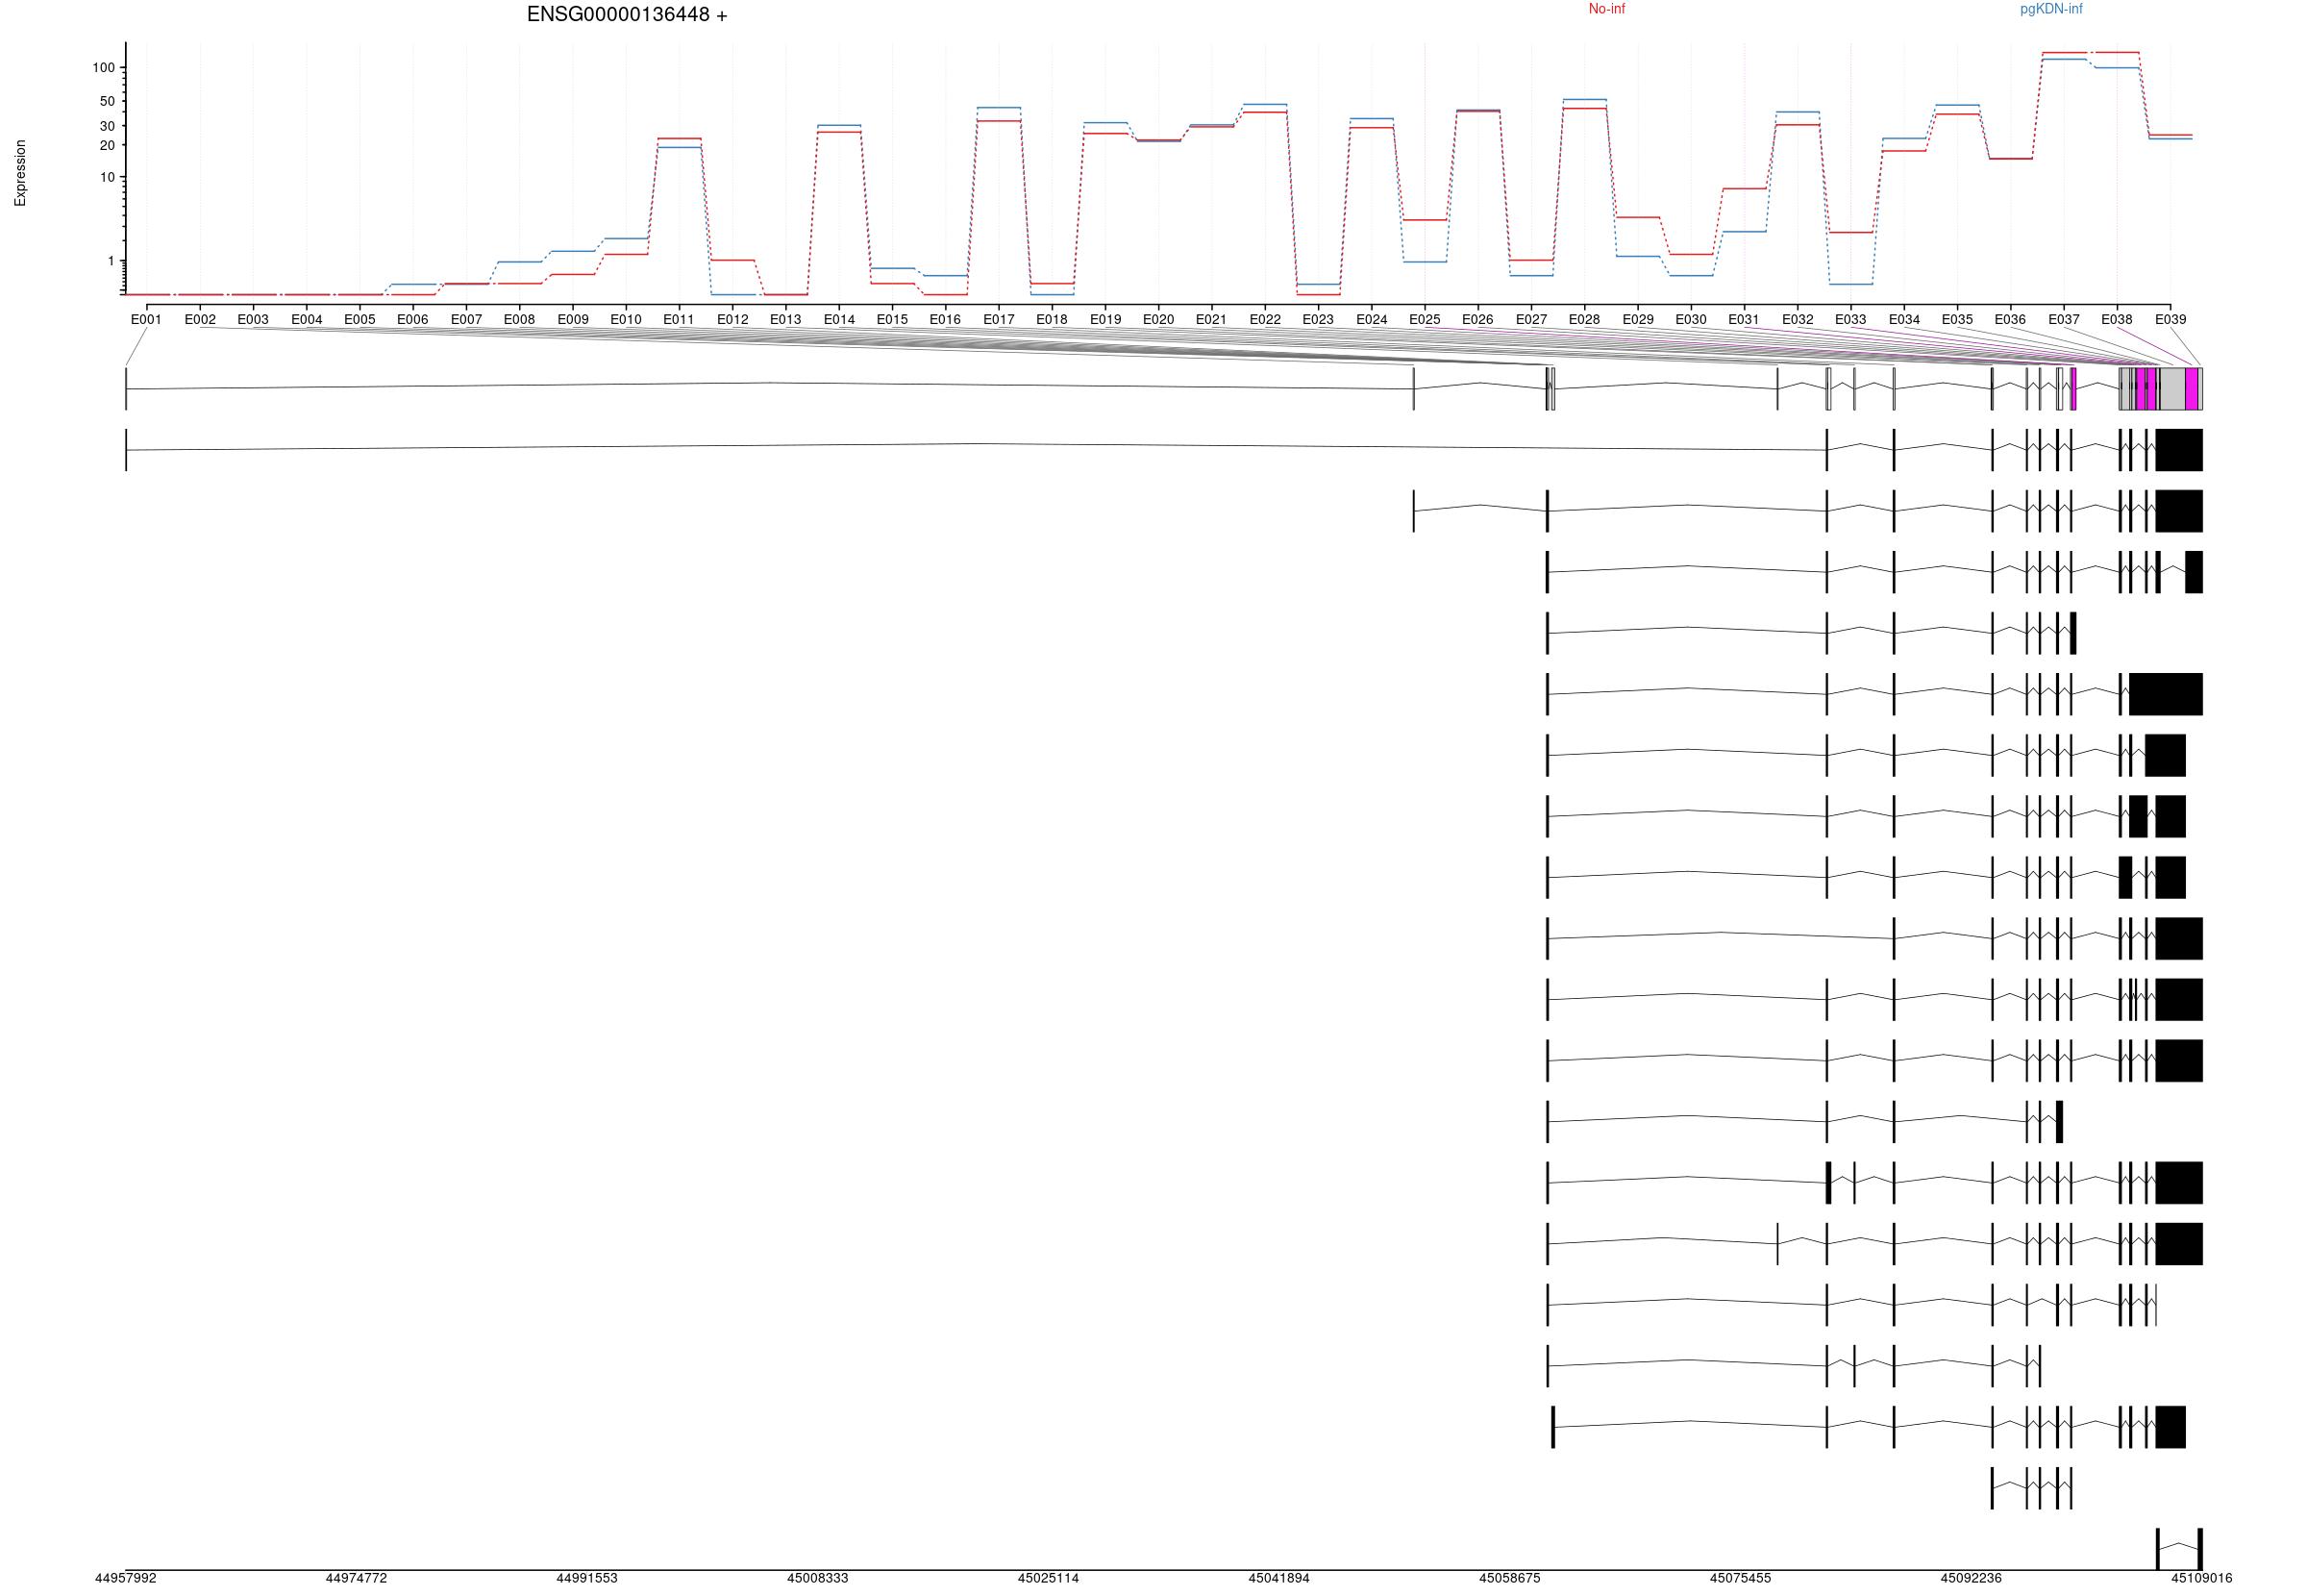Click exon label E006

pos(412,320)
